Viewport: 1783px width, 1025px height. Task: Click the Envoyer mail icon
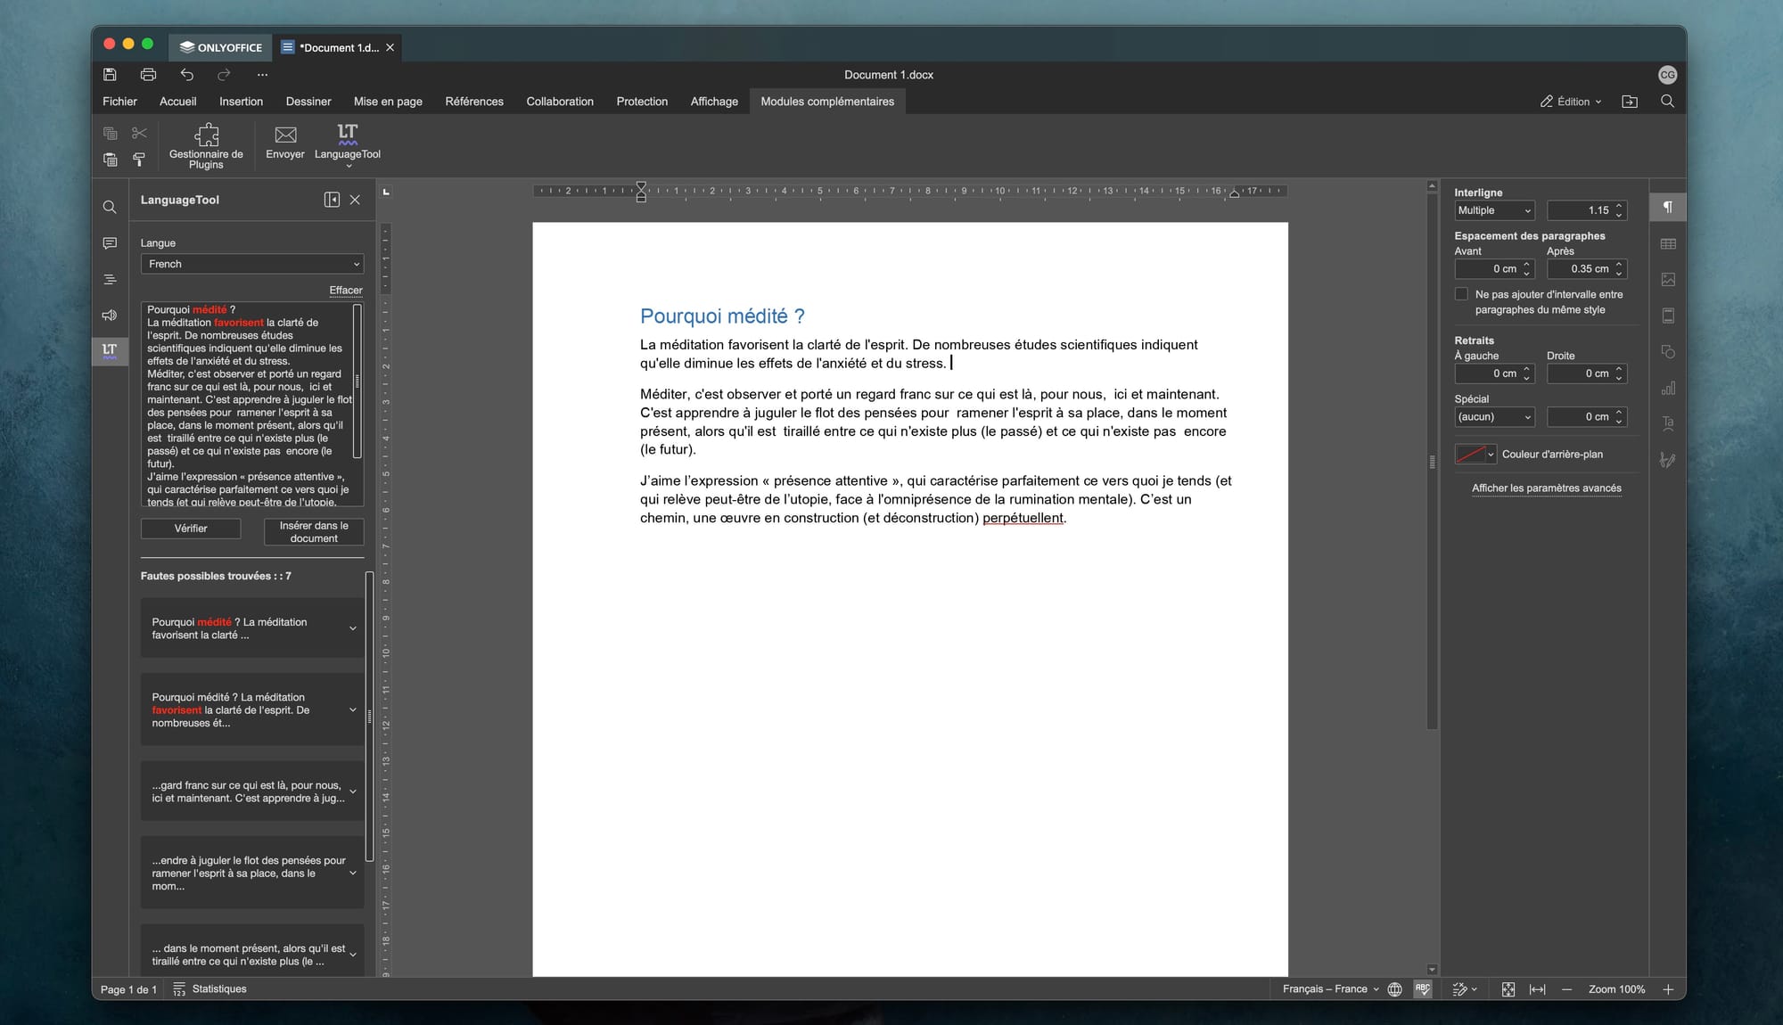click(285, 142)
